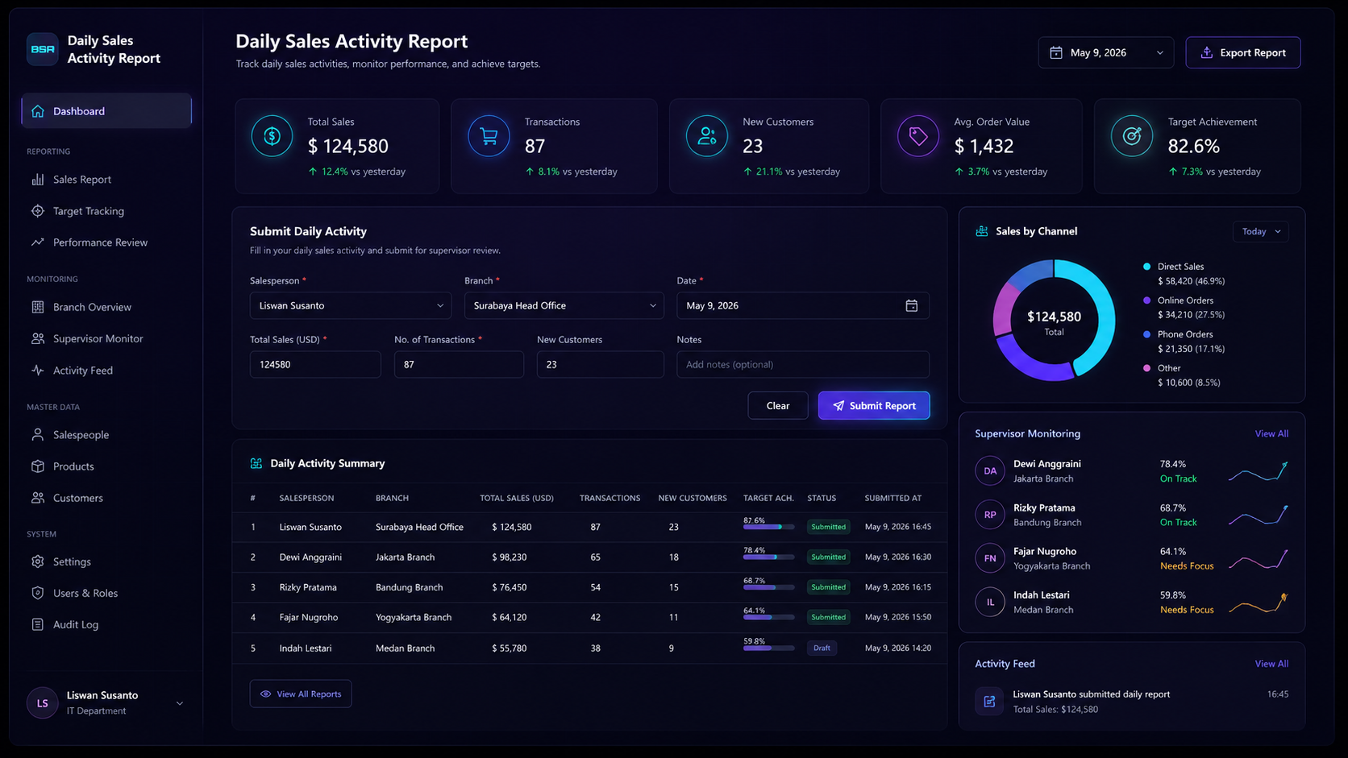
Task: Click the Activity Feed pulse icon
Action: coord(38,371)
